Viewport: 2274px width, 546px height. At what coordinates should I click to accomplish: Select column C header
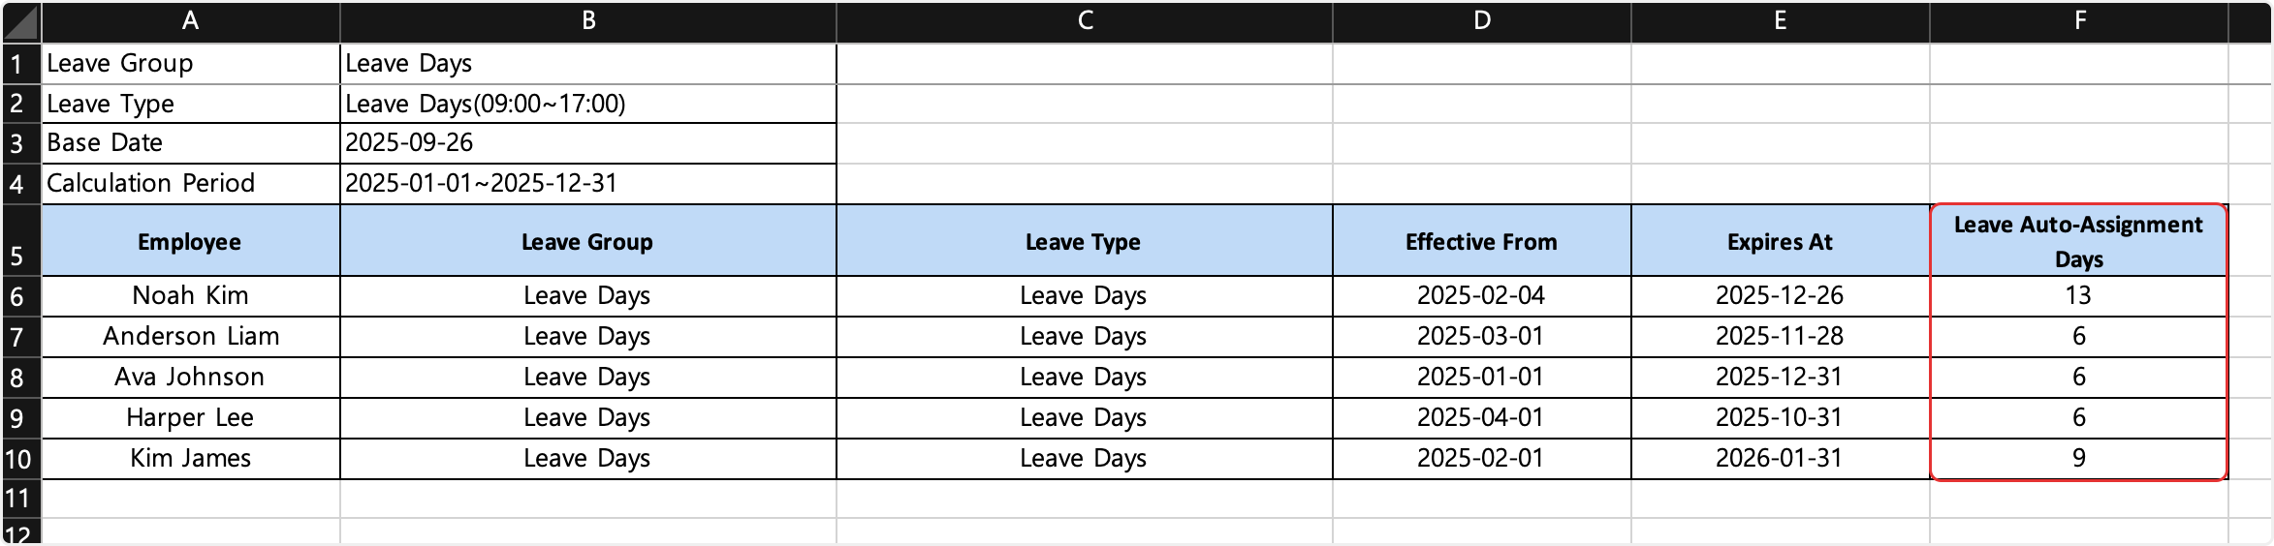[x=1084, y=21]
